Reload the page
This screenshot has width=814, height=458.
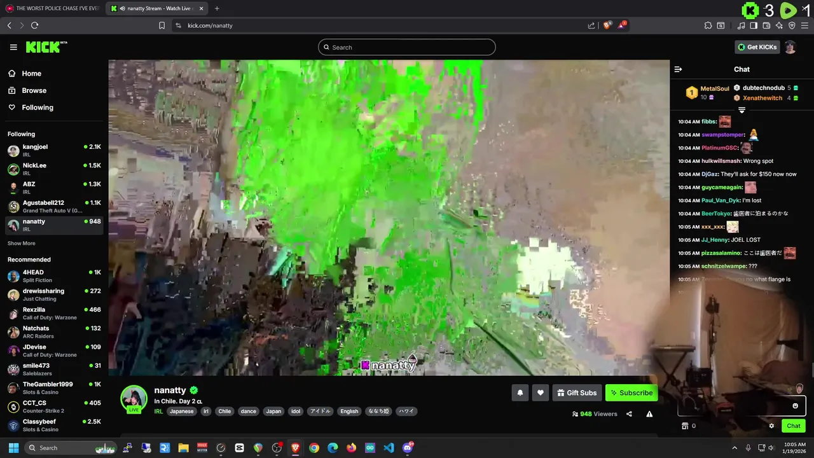tap(34, 25)
